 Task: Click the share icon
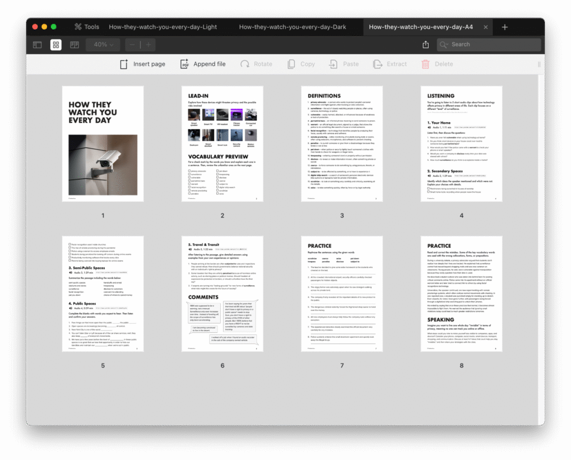426,45
